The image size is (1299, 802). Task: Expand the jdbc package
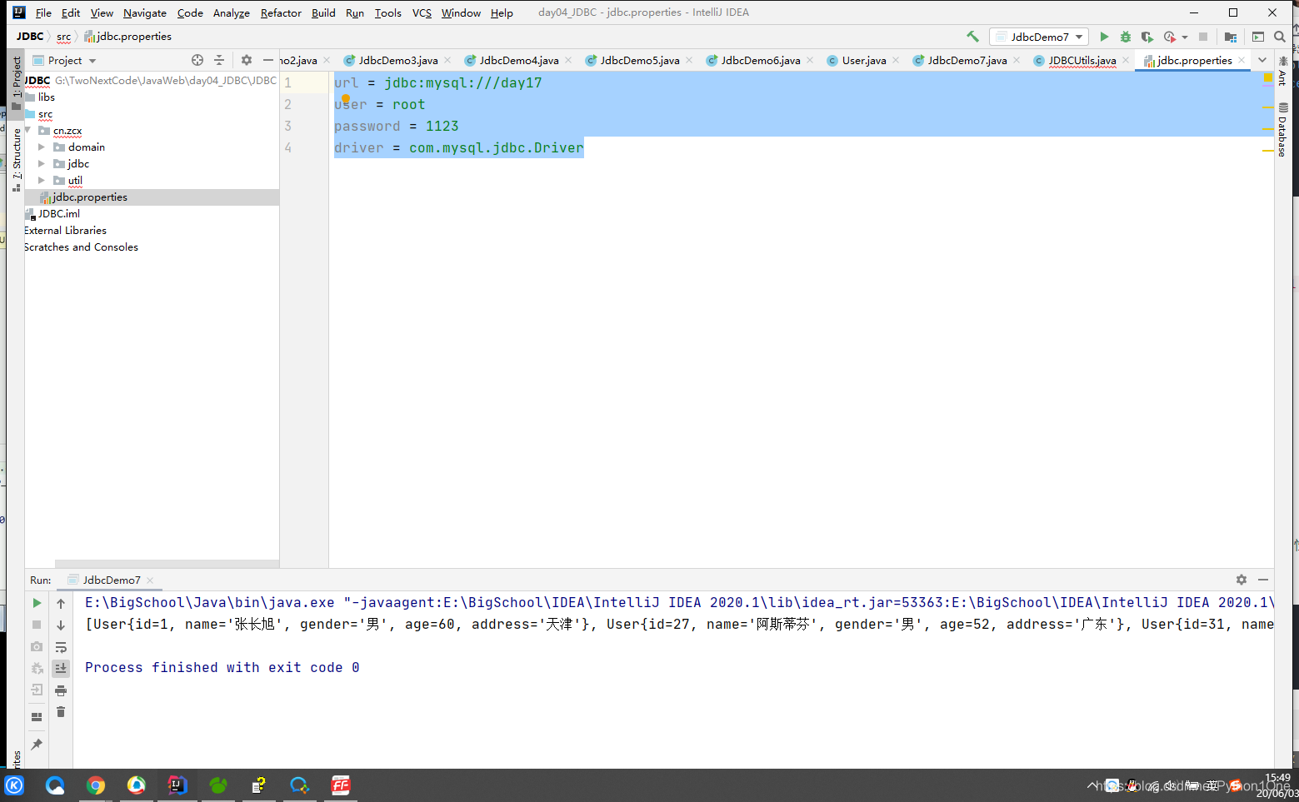(42, 164)
